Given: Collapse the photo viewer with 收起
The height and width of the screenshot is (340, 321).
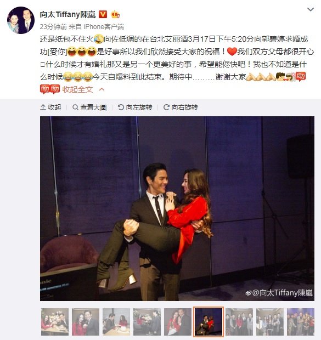Looking at the screenshot, I should tap(51, 107).
